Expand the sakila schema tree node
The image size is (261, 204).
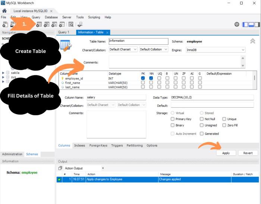pyautogui.click(x=3, y=73)
